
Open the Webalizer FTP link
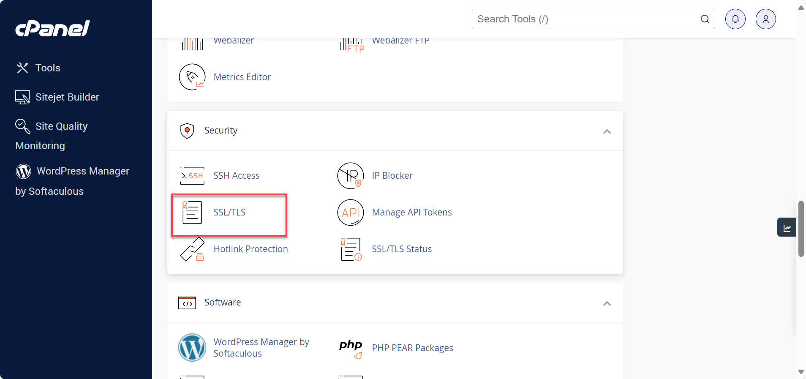tap(400, 41)
